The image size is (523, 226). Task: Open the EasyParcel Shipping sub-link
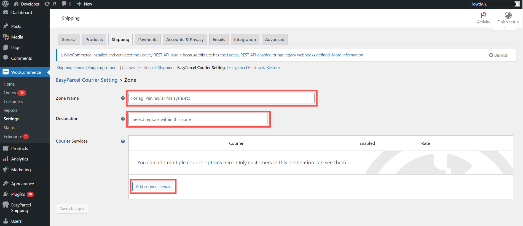[x=156, y=68]
